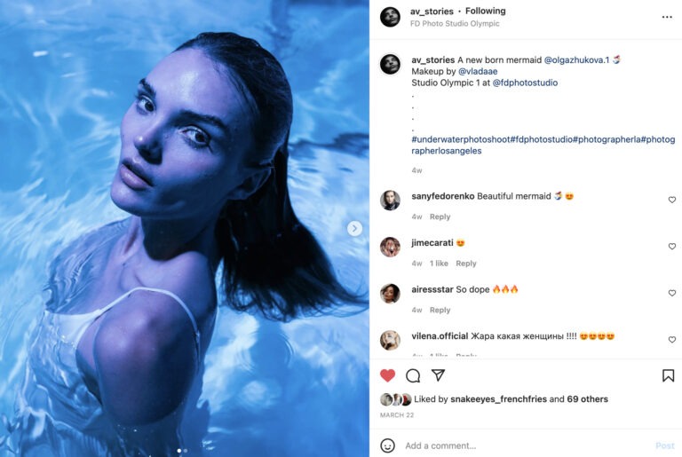Viewport: 682px width, 457px height.
Task: Save post with bookmark icon
Action: coord(668,375)
